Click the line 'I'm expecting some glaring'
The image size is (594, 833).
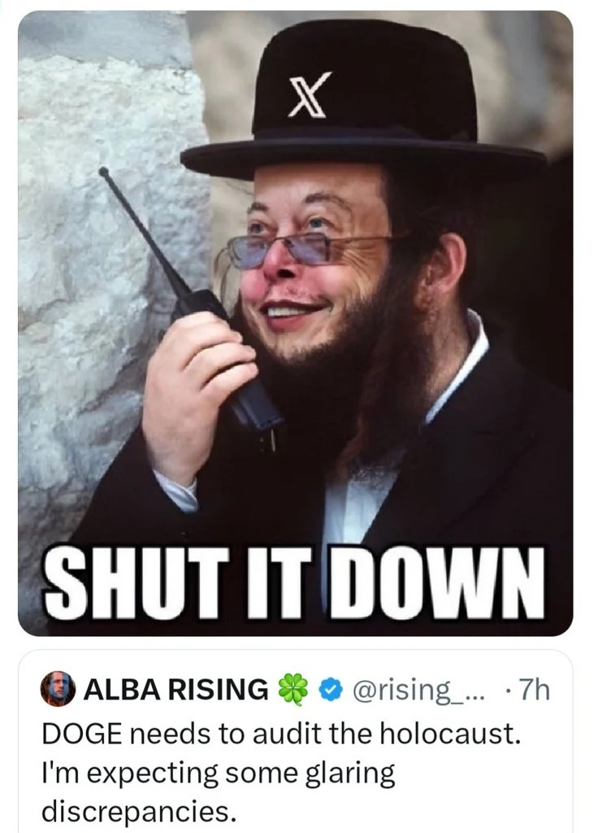pos(218,774)
